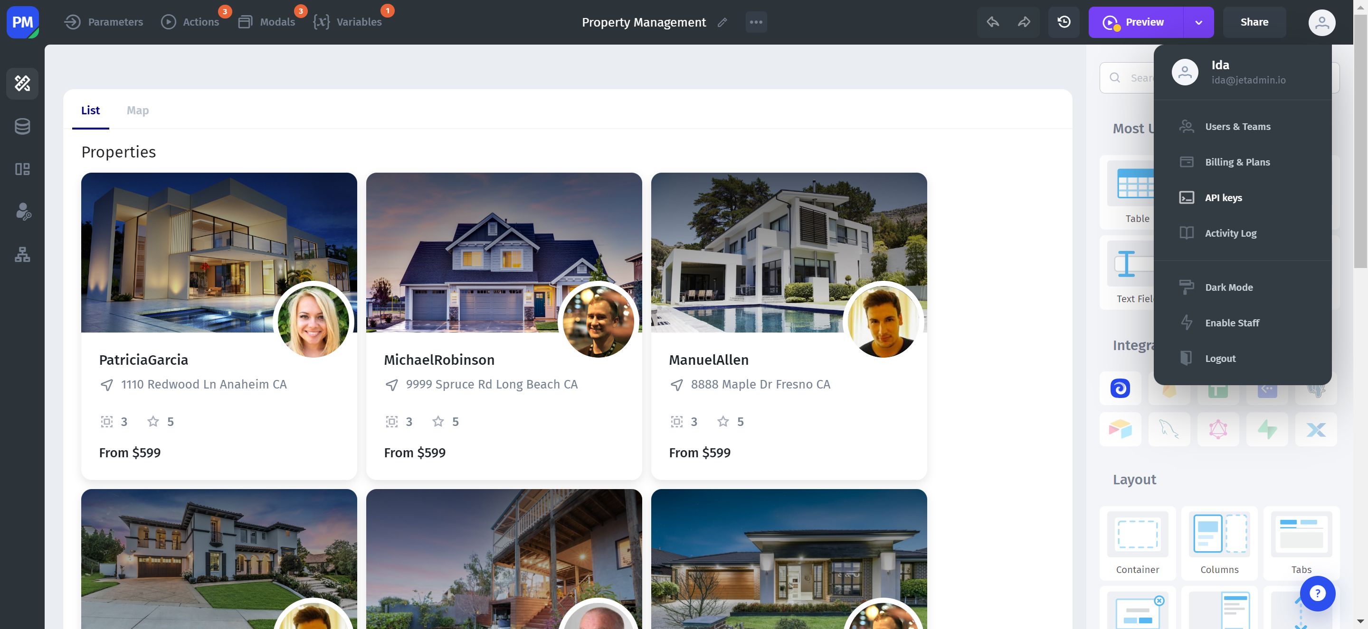Select the MySQL dolphin integration icon
This screenshot has width=1368, height=629.
(1169, 429)
